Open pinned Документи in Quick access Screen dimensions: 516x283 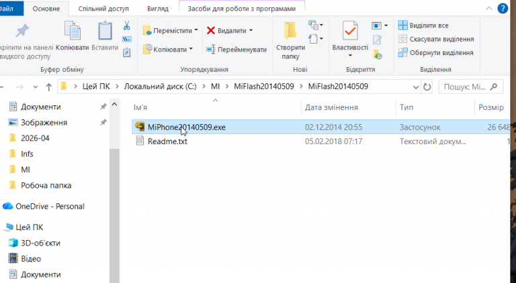(41, 107)
